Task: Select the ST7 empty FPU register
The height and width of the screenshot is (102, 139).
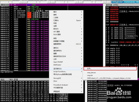Action: pyautogui.click(x=113, y=63)
